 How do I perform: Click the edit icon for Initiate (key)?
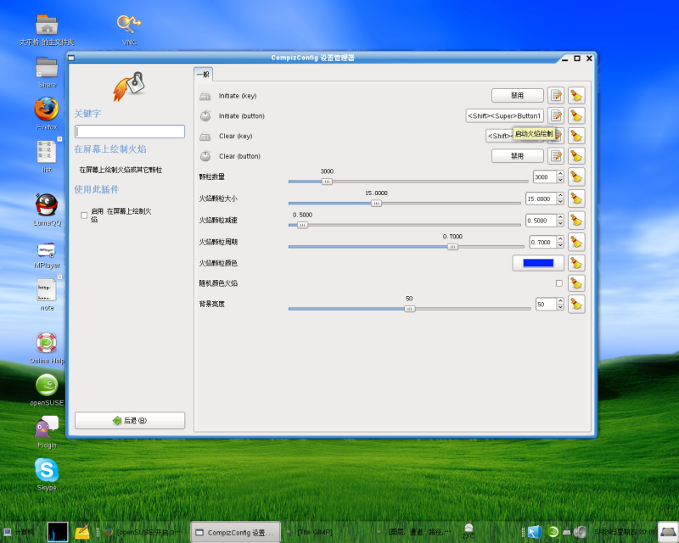pos(556,95)
